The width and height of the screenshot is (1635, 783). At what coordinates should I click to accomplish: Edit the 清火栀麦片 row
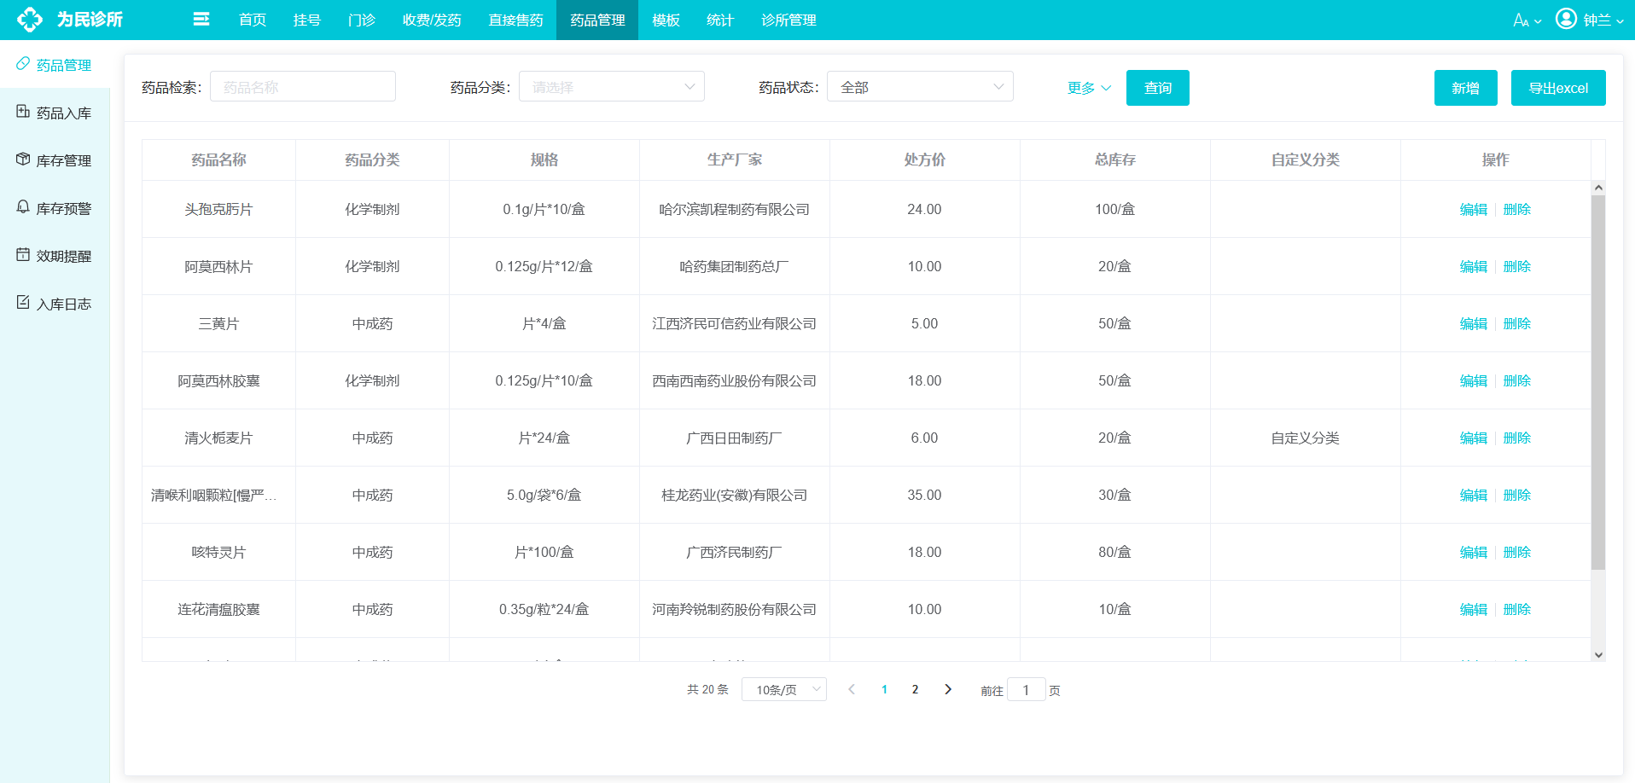click(1474, 438)
